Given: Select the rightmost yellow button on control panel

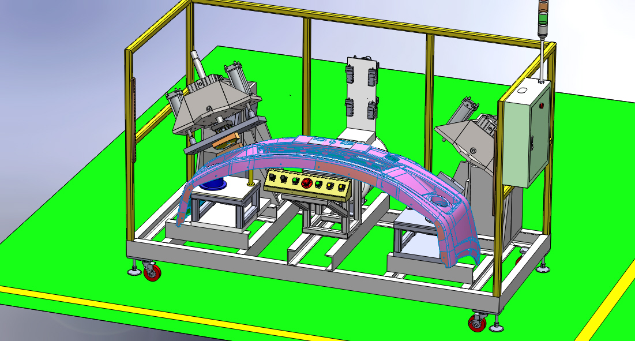Looking at the screenshot, I should [x=341, y=187].
